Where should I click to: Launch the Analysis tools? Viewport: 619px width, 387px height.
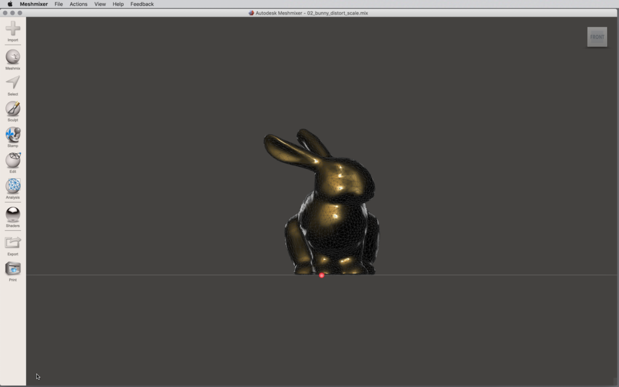point(13,186)
